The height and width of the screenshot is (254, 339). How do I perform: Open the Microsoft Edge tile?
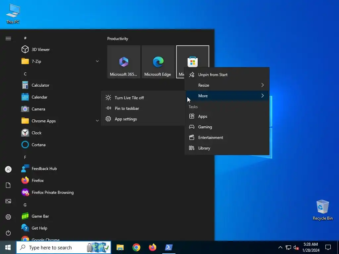pos(158,62)
